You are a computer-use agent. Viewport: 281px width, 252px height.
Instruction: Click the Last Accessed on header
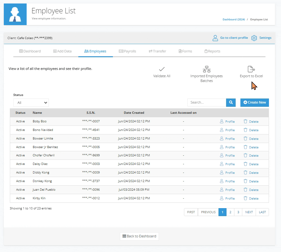[183, 113]
